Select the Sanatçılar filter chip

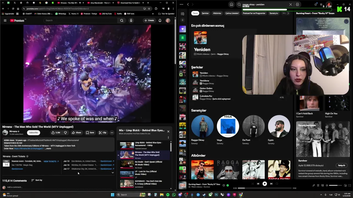point(274,13)
